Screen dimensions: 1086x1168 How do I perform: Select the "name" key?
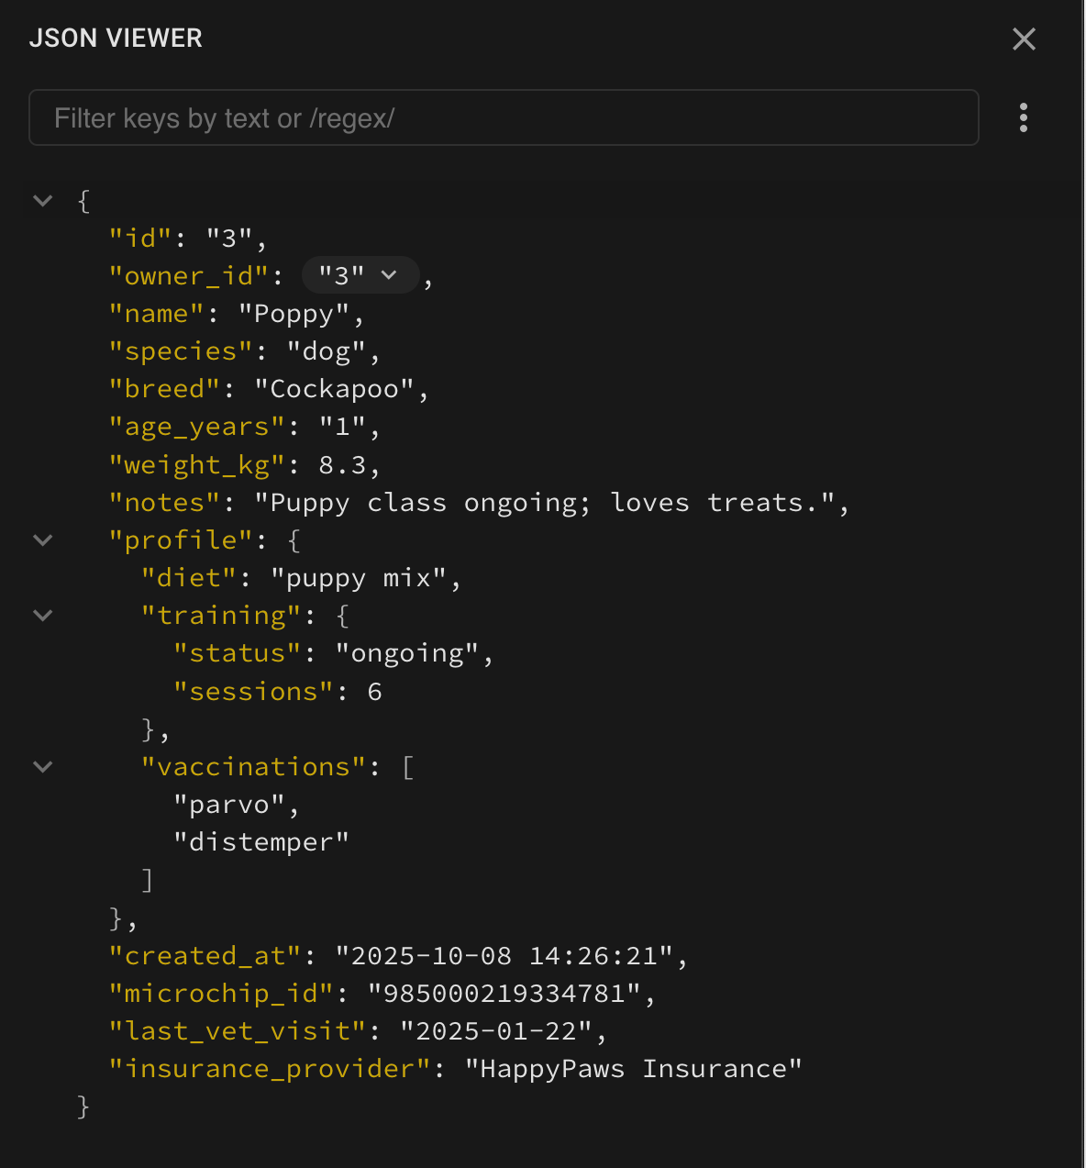point(156,314)
